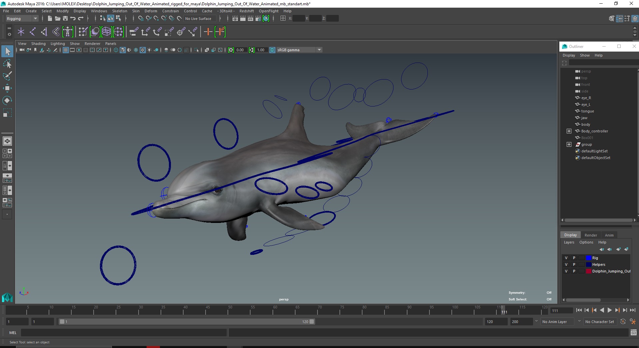Image resolution: width=639 pixels, height=348 pixels.
Task: Toggle playback P for Helpers layer
Action: point(574,264)
